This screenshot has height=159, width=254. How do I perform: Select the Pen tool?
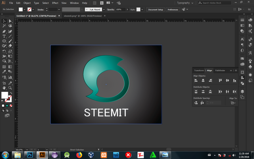click(x=4, y=31)
